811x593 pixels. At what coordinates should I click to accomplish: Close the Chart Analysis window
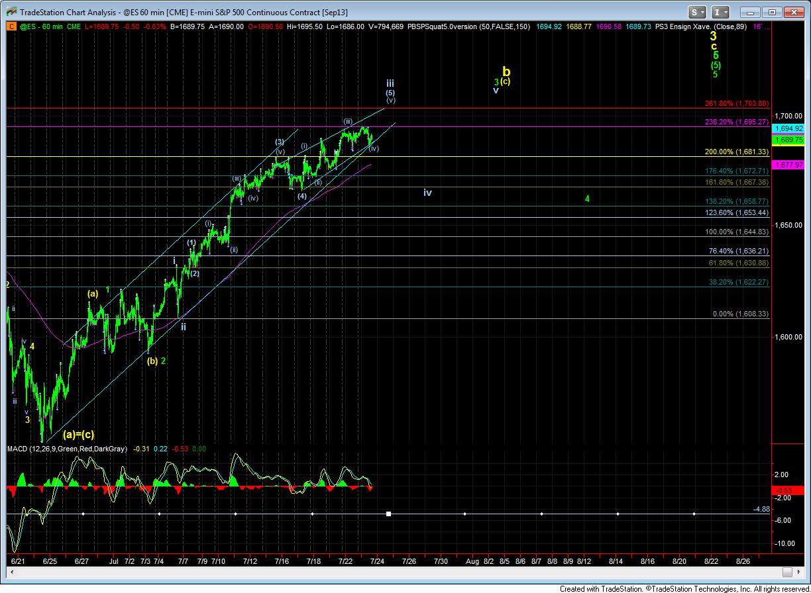pyautogui.click(x=793, y=12)
